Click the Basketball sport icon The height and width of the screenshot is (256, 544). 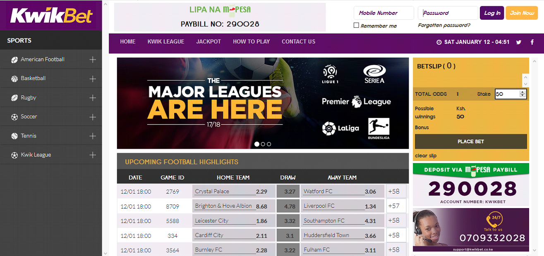(14, 78)
